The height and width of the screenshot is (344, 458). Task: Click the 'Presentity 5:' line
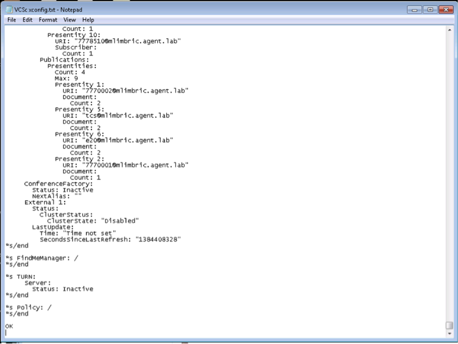(79, 110)
